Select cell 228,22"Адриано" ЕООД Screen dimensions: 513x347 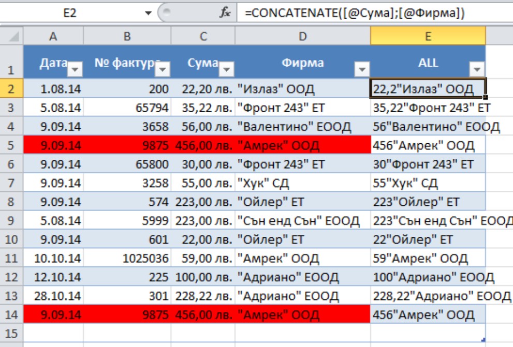tap(428, 296)
